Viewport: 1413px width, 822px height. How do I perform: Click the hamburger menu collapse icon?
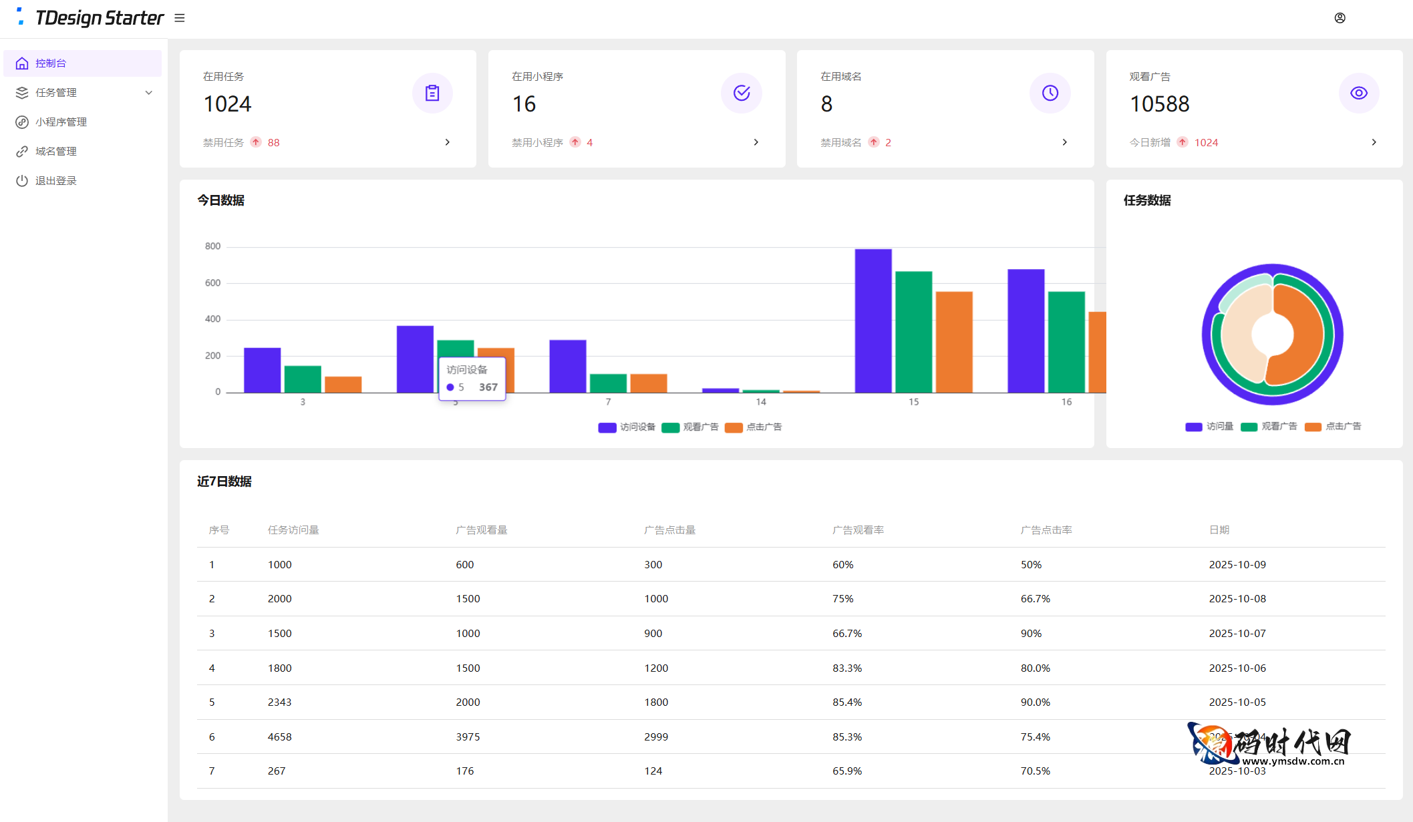(179, 18)
